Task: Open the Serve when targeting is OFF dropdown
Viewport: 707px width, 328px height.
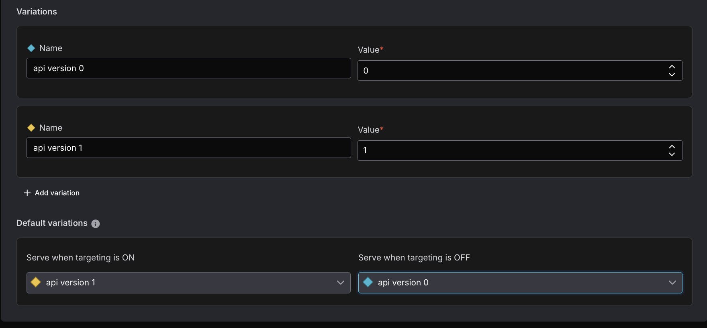Action: (520, 283)
